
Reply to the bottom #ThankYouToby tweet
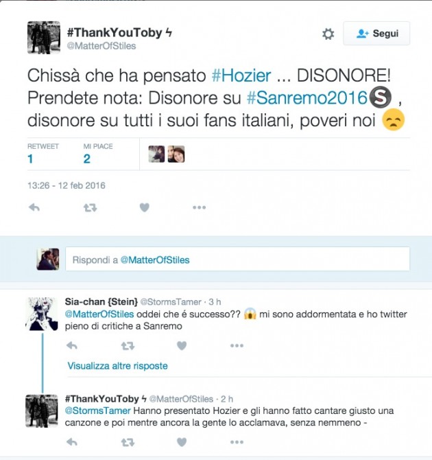(x=72, y=442)
